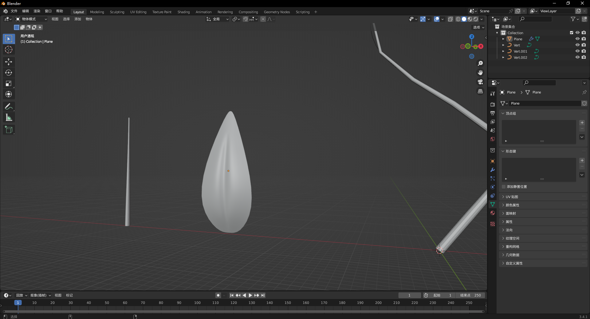Open the 文件 menu
This screenshot has width=590, height=319.
(x=14, y=11)
